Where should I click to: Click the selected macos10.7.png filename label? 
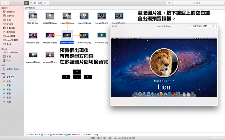67,43
